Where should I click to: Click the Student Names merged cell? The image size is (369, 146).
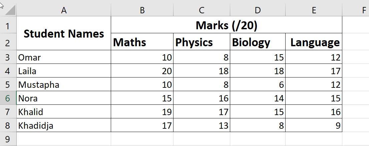(64, 34)
